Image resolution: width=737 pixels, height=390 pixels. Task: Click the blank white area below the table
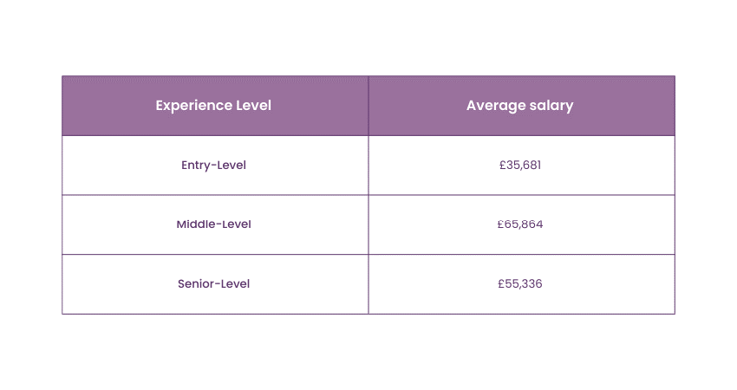click(x=368, y=351)
